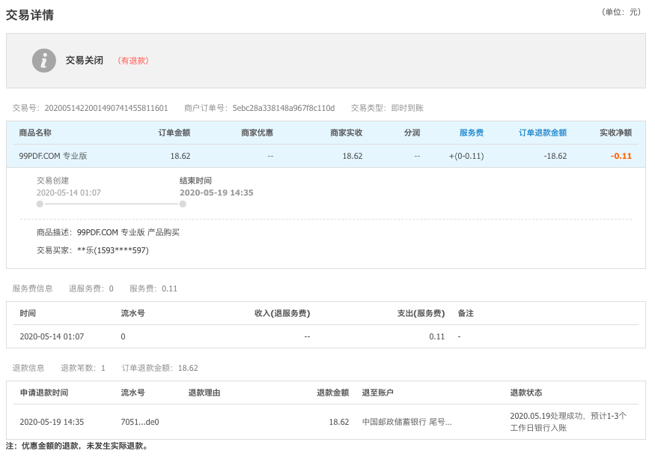Click the 服务费 column header link

pos(471,133)
